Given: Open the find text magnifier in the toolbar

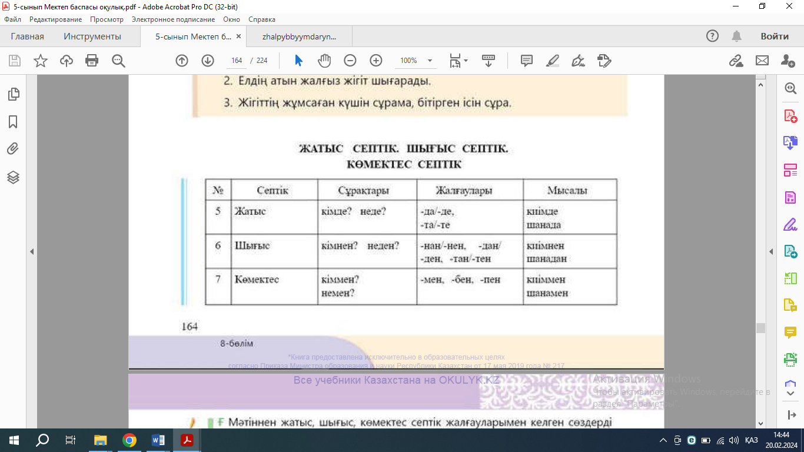Looking at the screenshot, I should 118,61.
